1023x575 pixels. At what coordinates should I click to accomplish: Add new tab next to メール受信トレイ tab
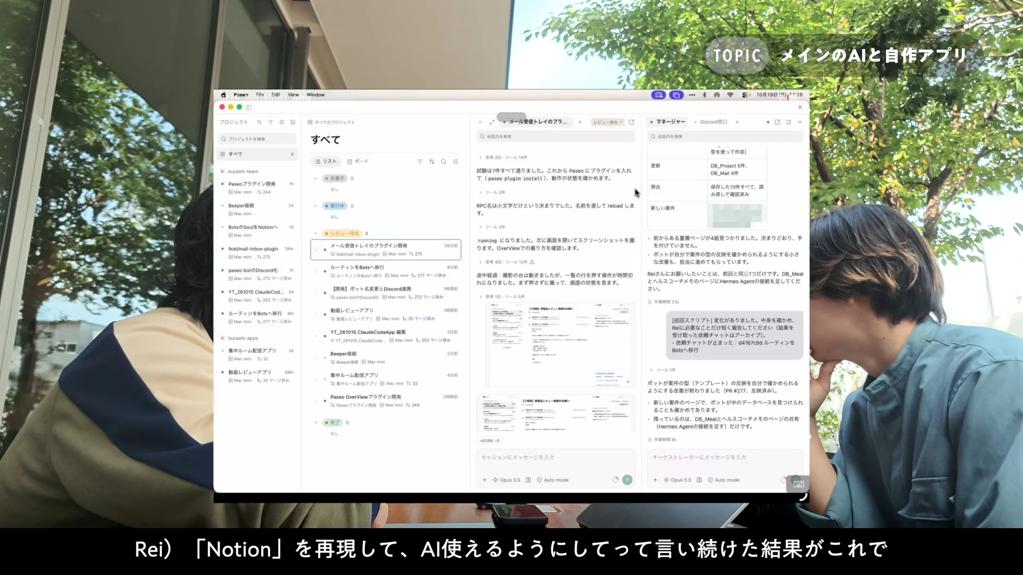pos(580,122)
